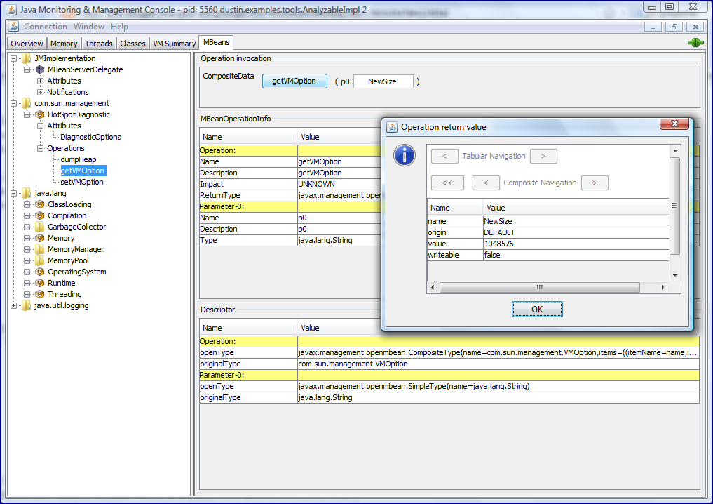
Task: Click the writeable false cell
Action: point(576,255)
